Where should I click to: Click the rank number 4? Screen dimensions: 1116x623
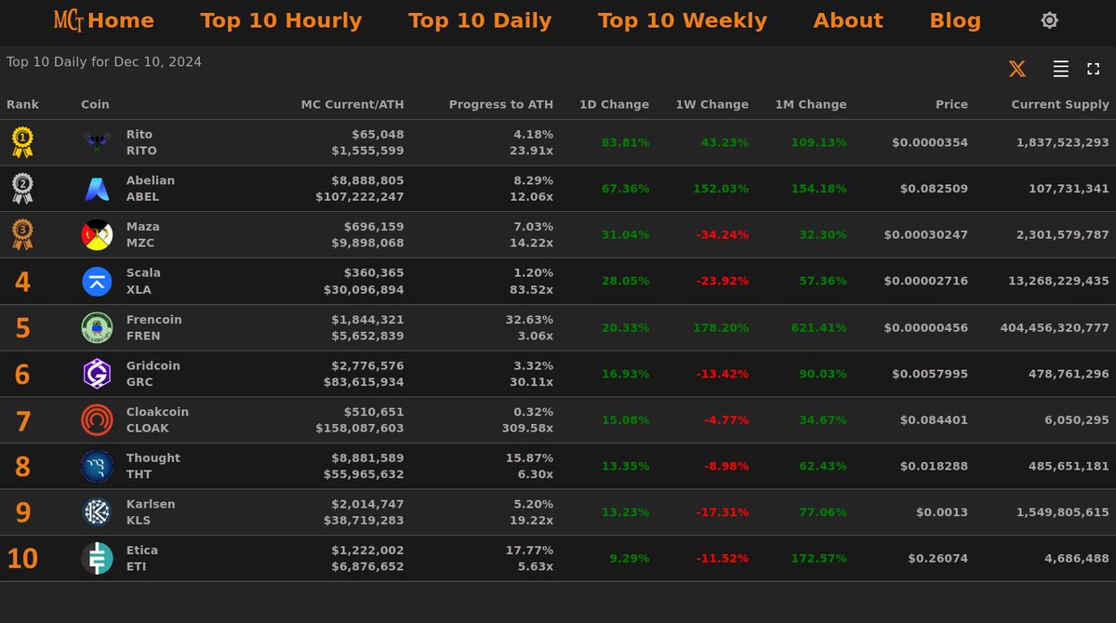22,282
